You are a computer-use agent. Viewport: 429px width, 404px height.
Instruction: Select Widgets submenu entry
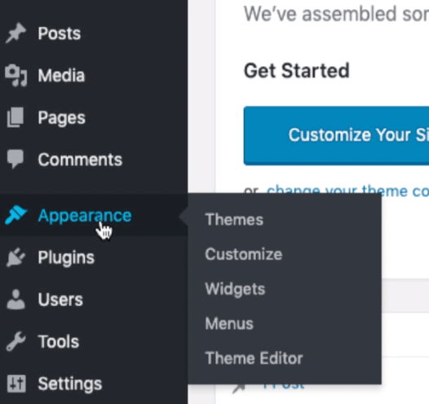coord(235,289)
